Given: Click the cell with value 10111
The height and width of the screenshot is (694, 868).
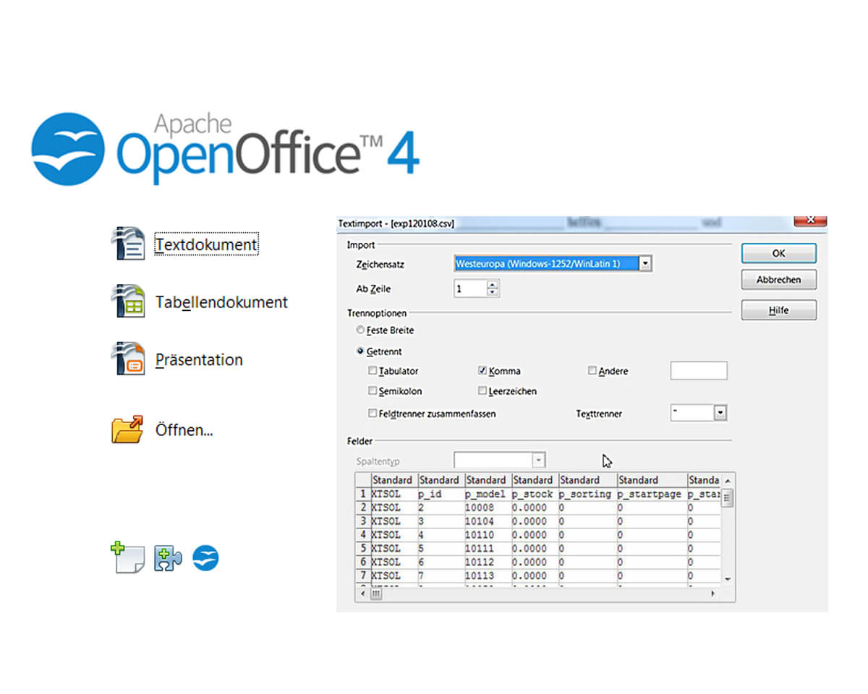Looking at the screenshot, I should 488,549.
